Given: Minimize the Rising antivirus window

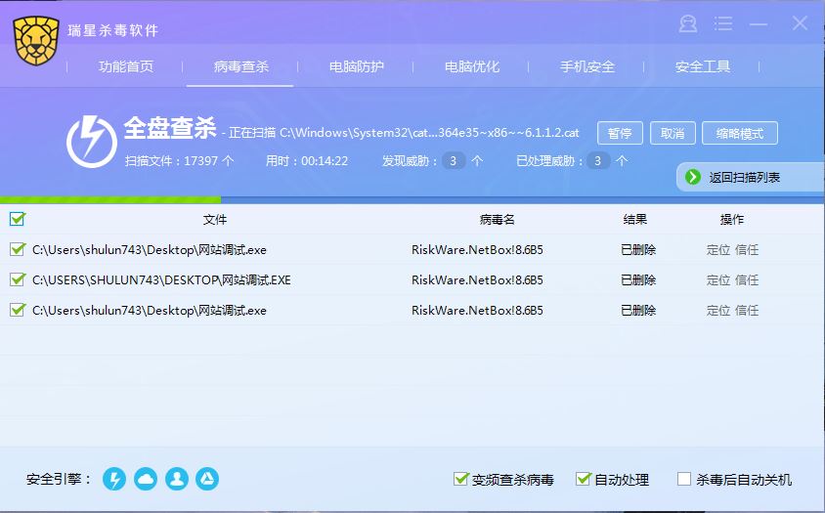Looking at the screenshot, I should pyautogui.click(x=759, y=24).
